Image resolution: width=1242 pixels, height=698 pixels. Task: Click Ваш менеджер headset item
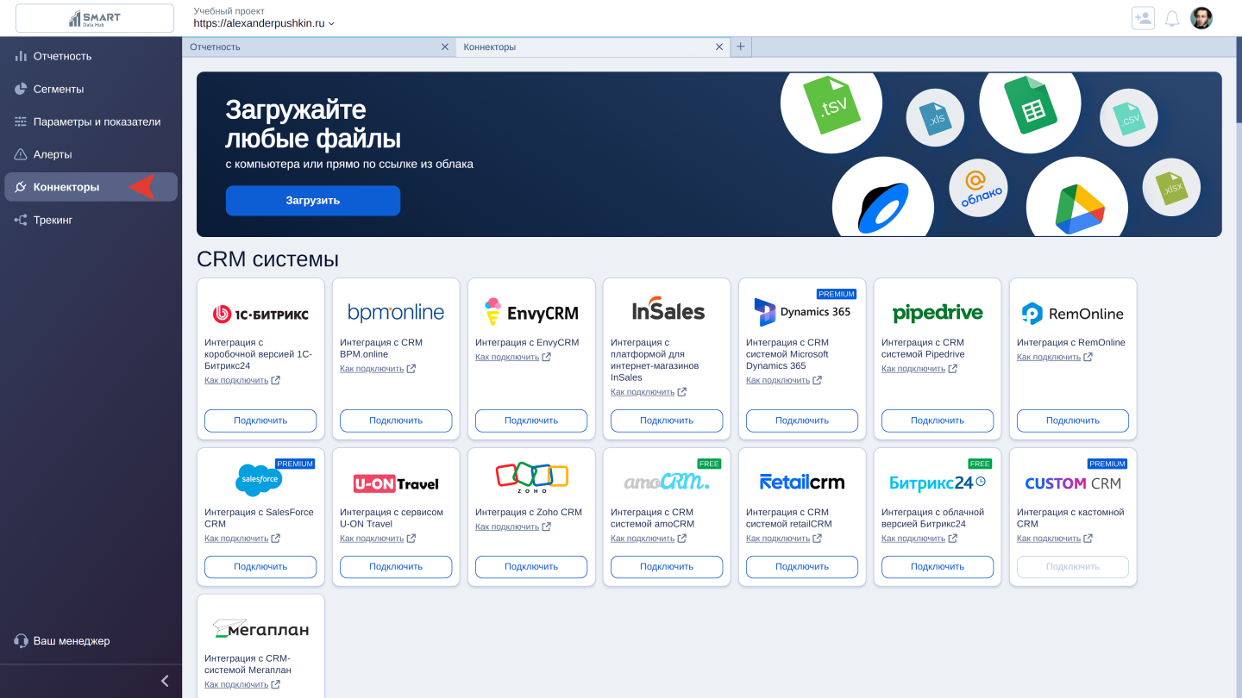point(62,641)
